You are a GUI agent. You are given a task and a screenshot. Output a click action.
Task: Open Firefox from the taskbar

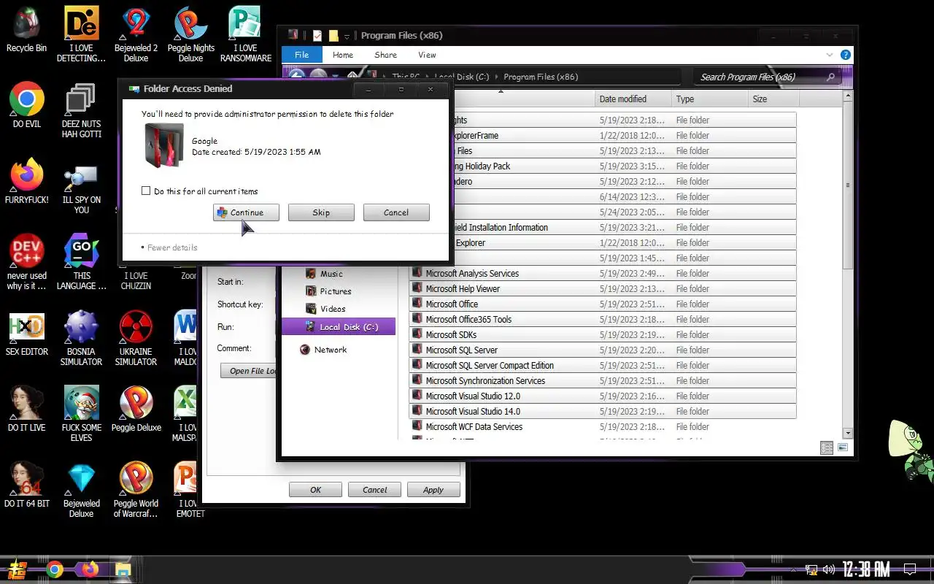tap(90, 569)
